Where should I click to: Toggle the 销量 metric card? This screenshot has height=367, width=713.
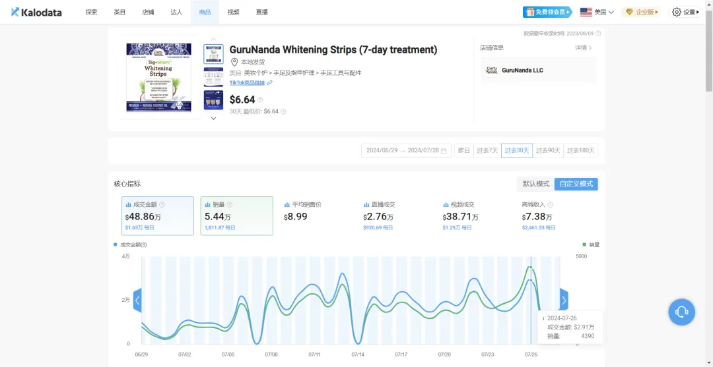pyautogui.click(x=236, y=216)
